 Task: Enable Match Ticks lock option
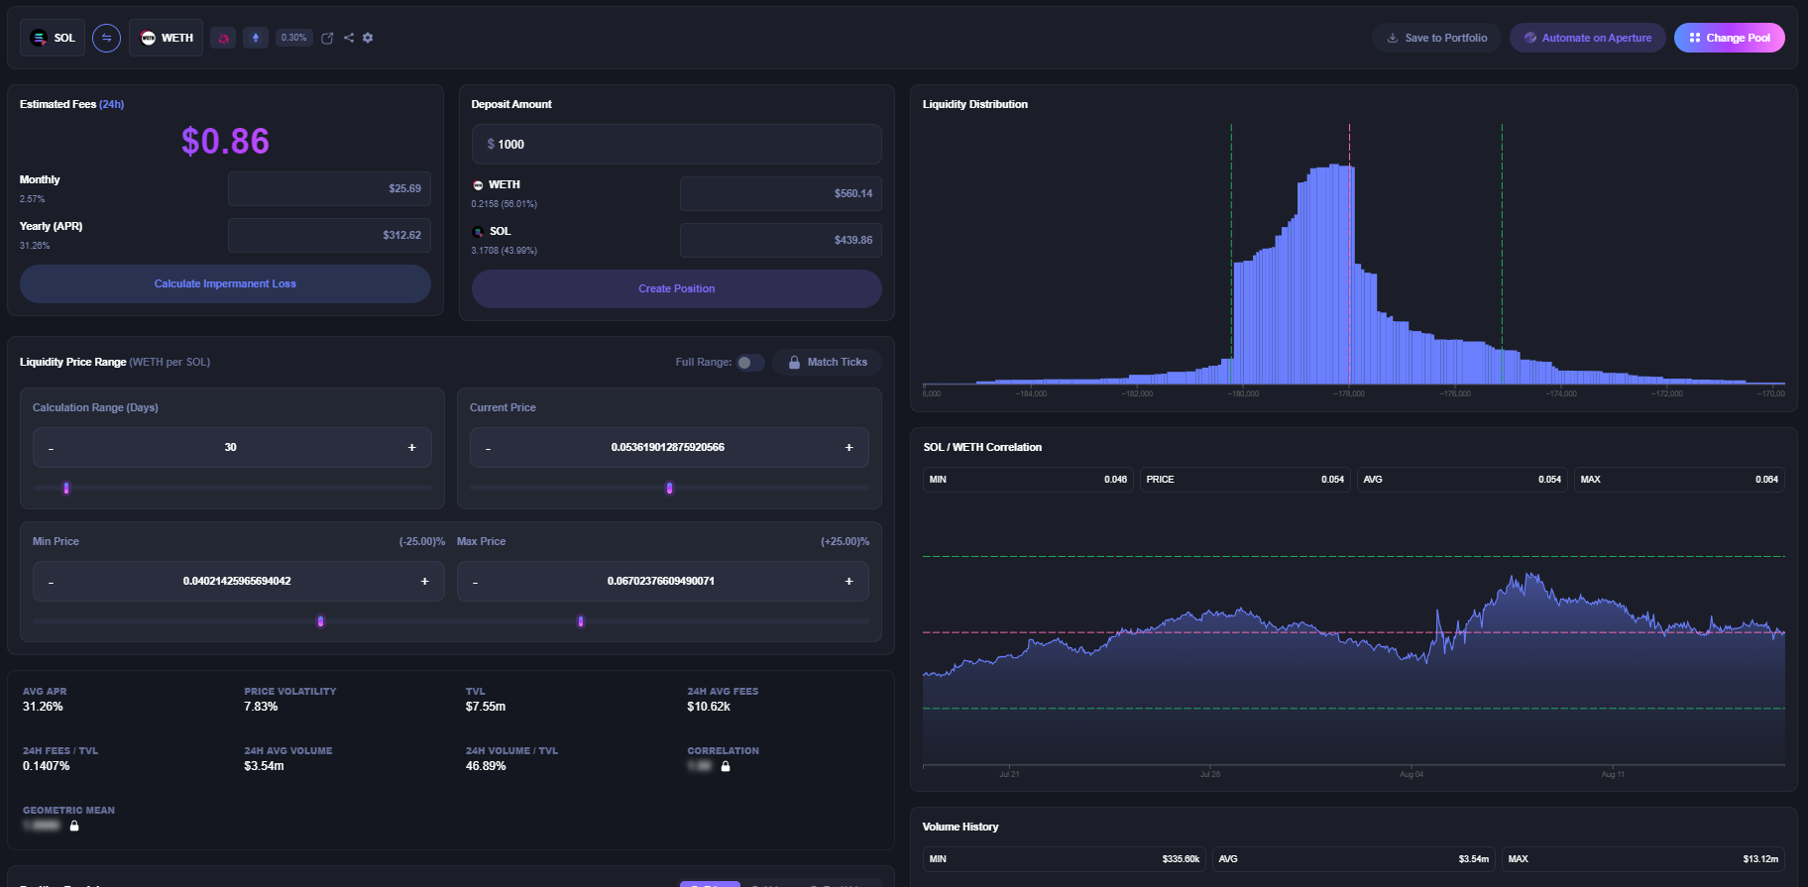(x=828, y=363)
